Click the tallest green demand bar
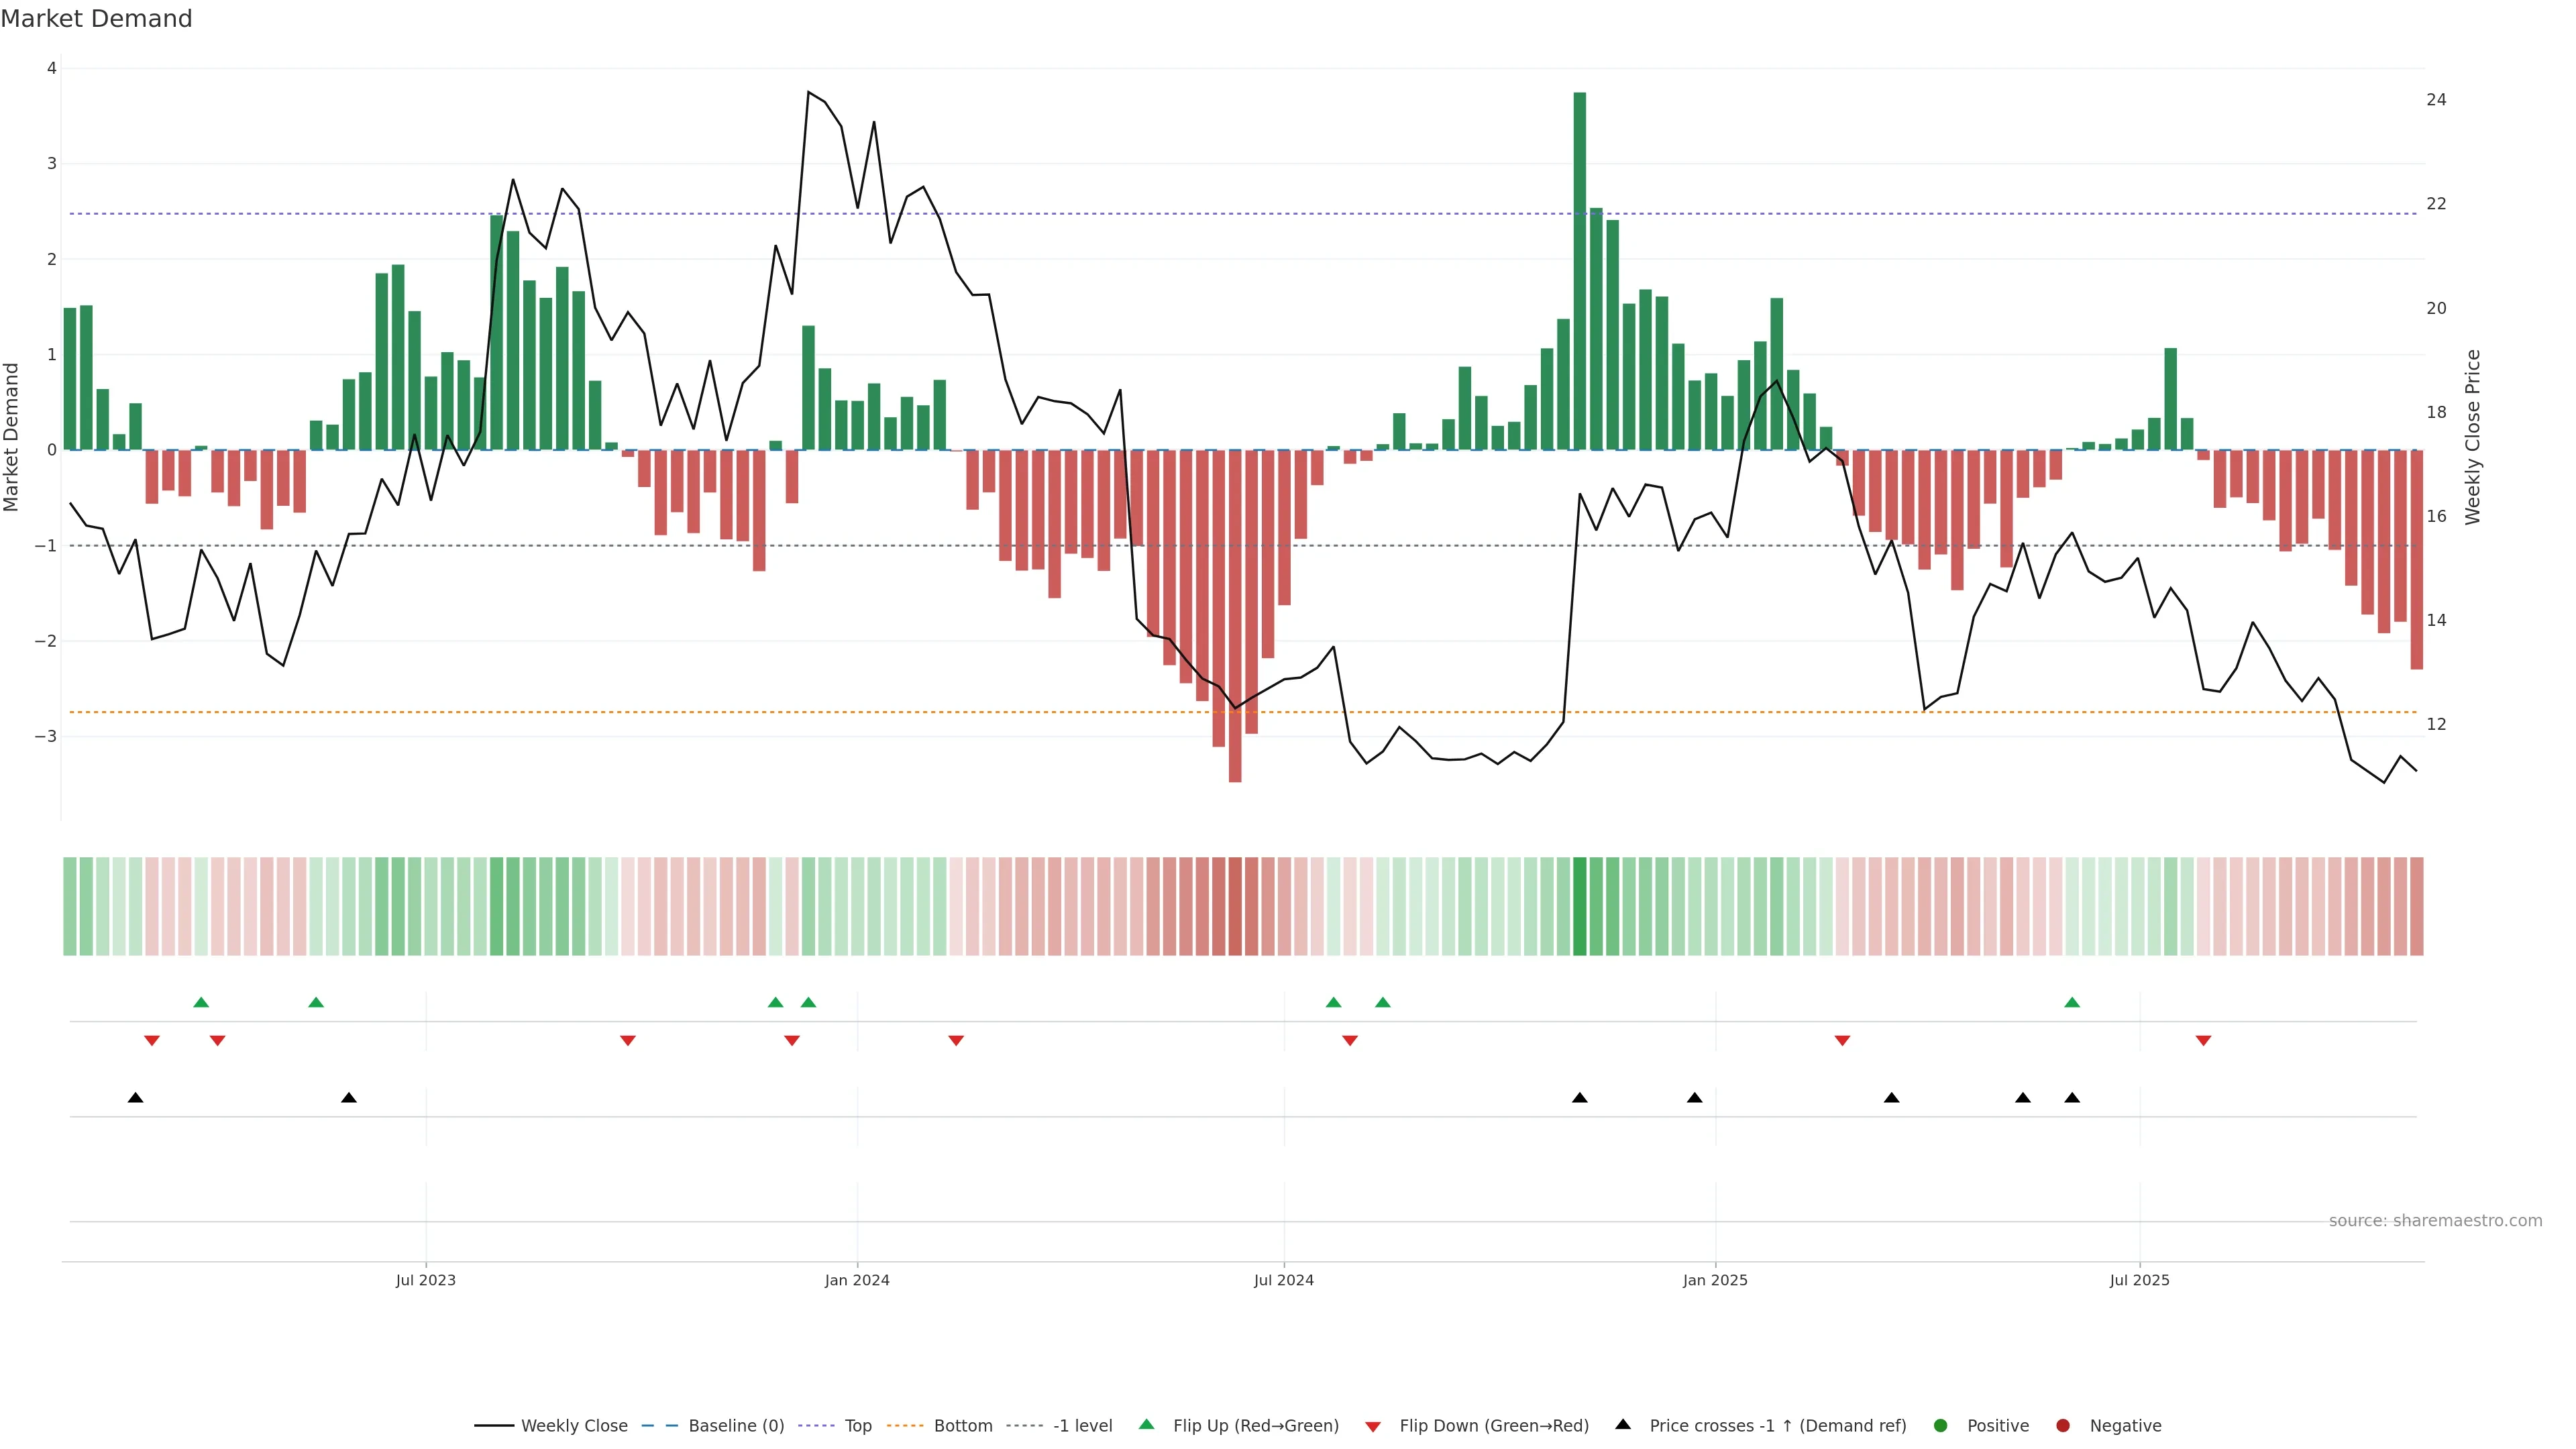Image resolution: width=2576 pixels, height=1449 pixels. pyautogui.click(x=1579, y=270)
